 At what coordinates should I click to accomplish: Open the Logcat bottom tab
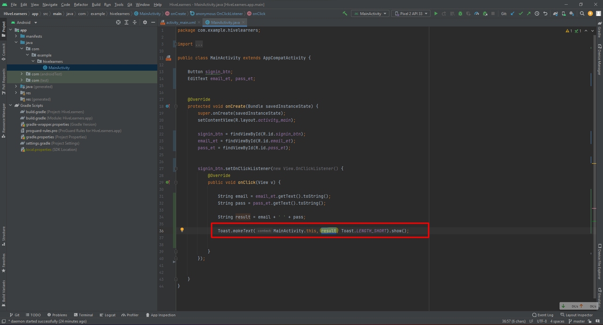coord(108,315)
